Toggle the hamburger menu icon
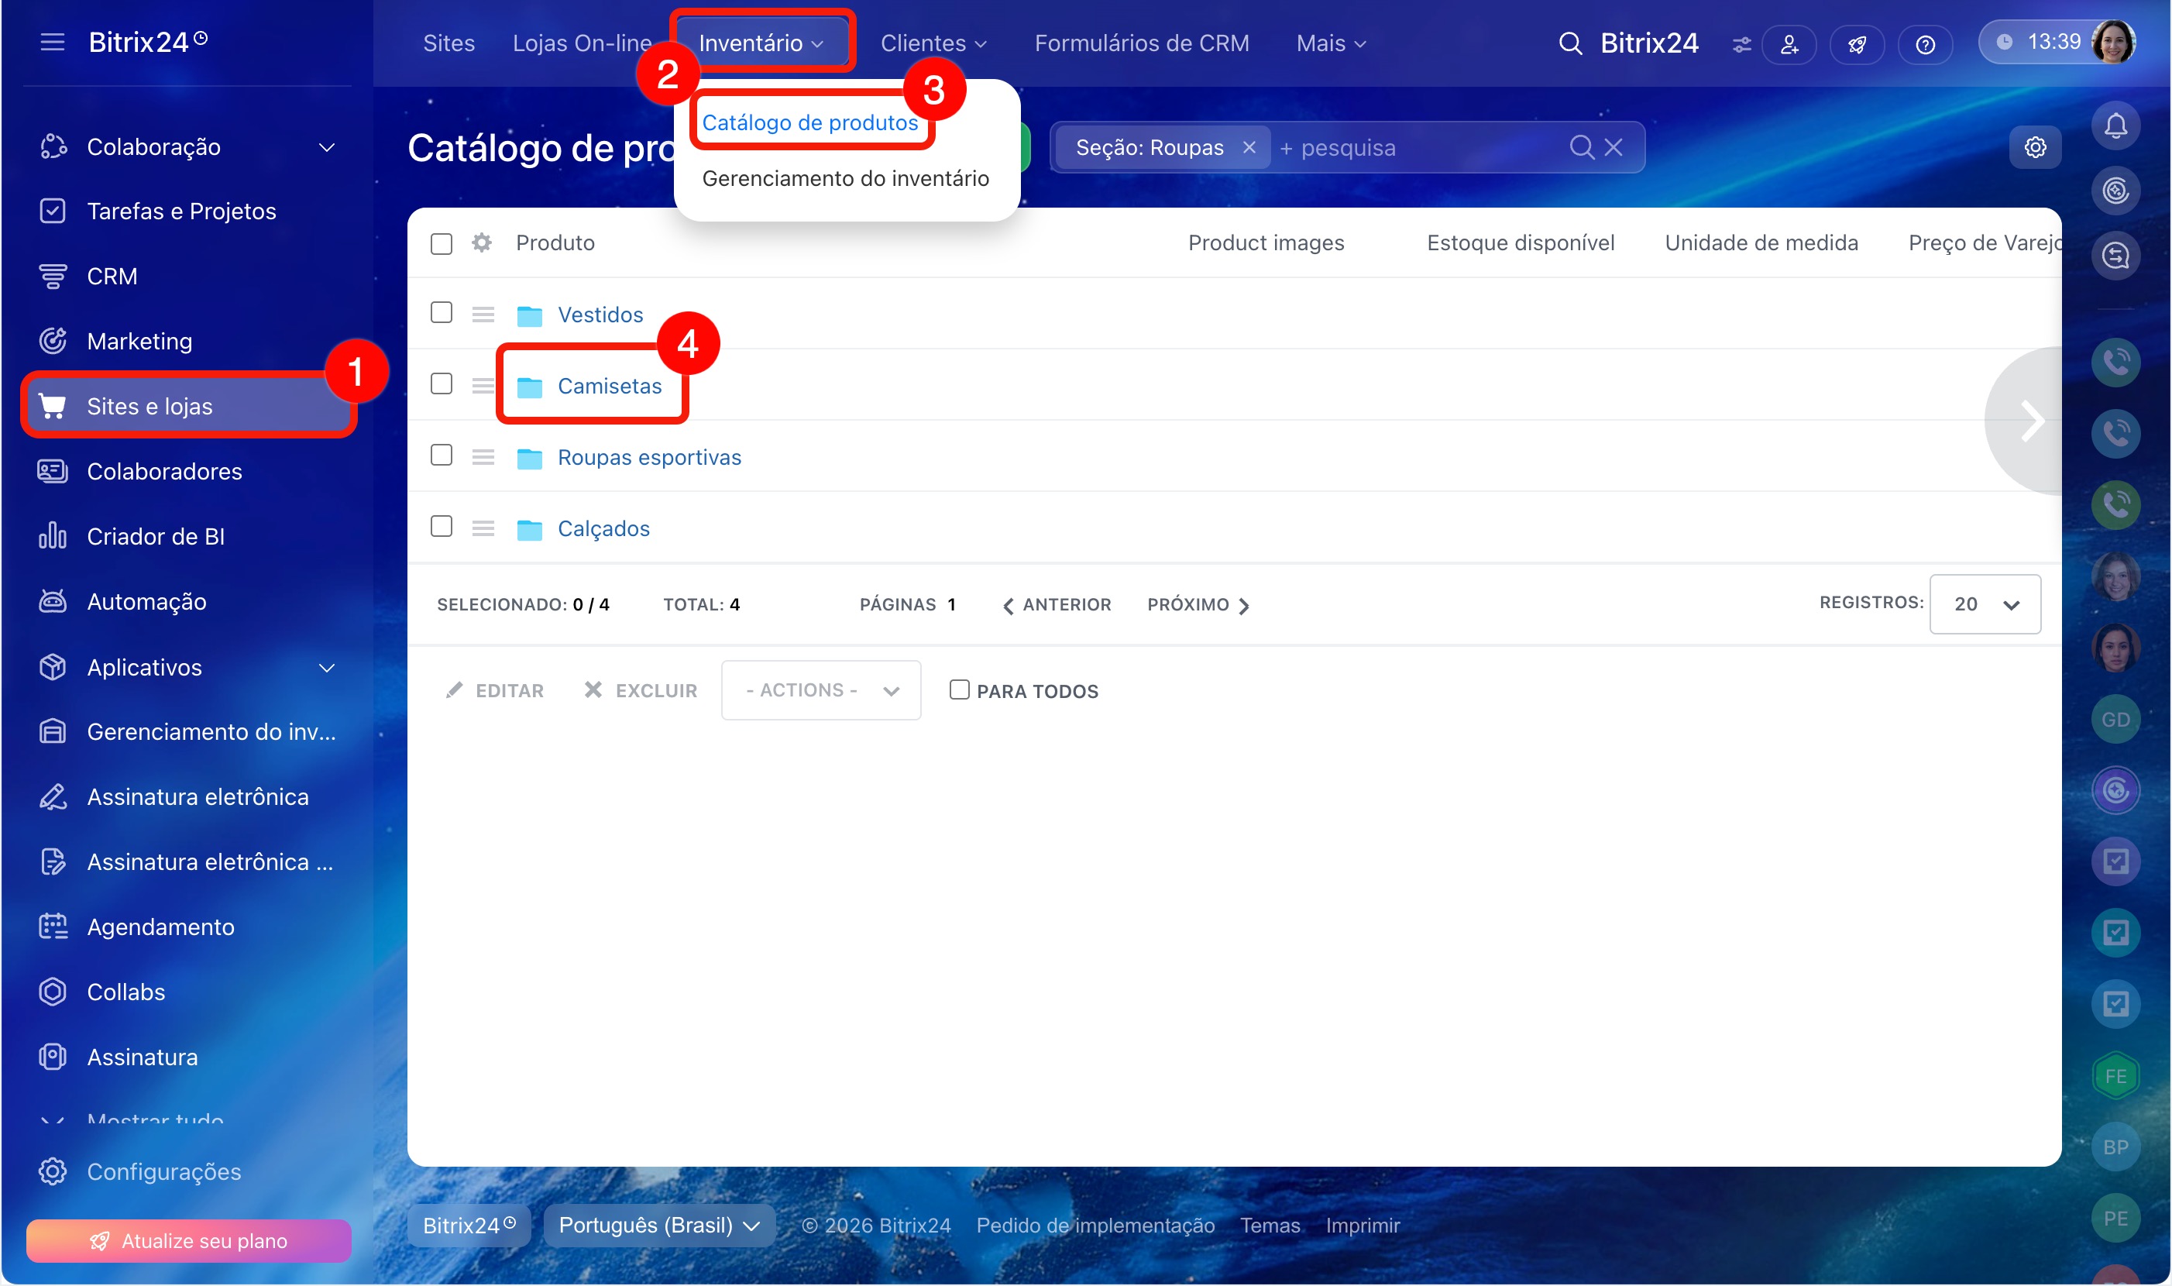The image size is (2172, 1286). pos(52,42)
